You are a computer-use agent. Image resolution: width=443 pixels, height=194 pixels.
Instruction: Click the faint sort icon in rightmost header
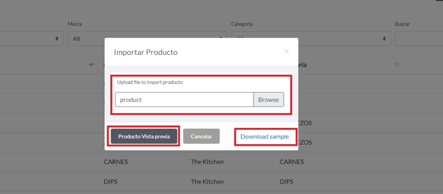point(397,65)
